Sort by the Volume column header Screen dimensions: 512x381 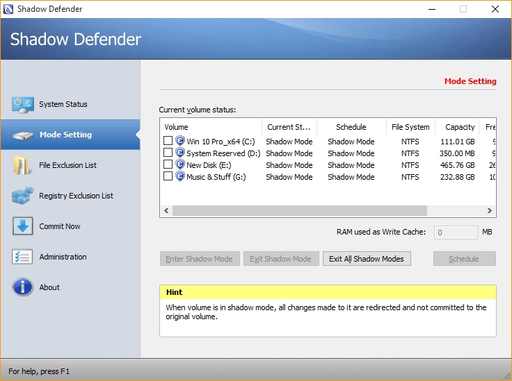(x=211, y=127)
